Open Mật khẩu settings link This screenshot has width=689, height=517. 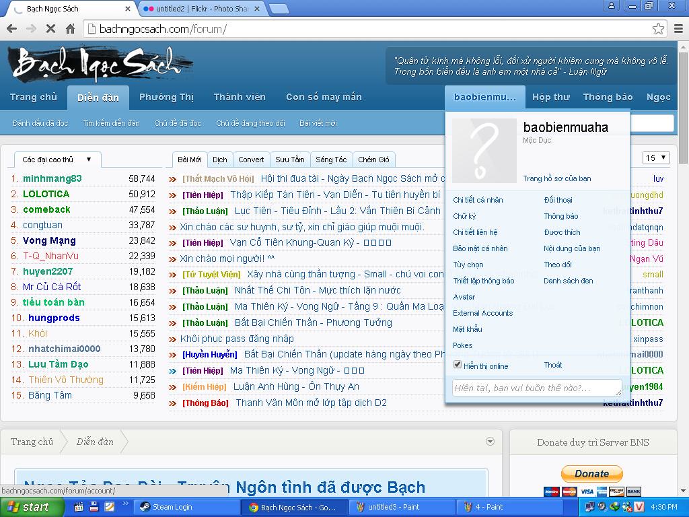467,329
